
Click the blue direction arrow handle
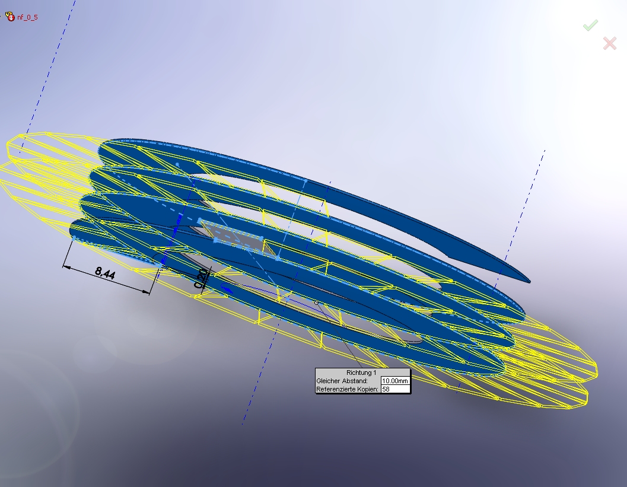[x=227, y=289]
